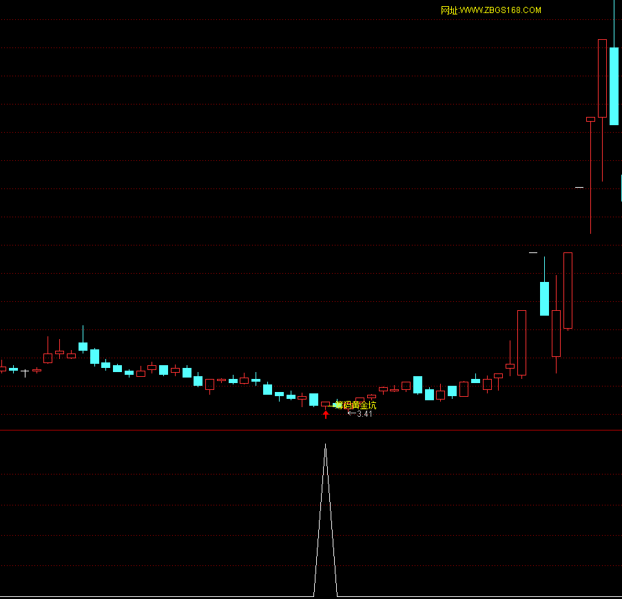Image resolution: width=622 pixels, height=599 pixels.
Task: Click the upper white dash gap marker
Action: pos(579,186)
